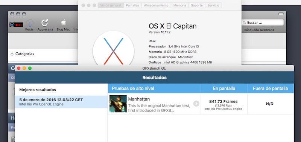Click the Procesador 3,4 GHz Intel Core i3 line
Viewport: 301px width, 142px height.
[x=174, y=46]
